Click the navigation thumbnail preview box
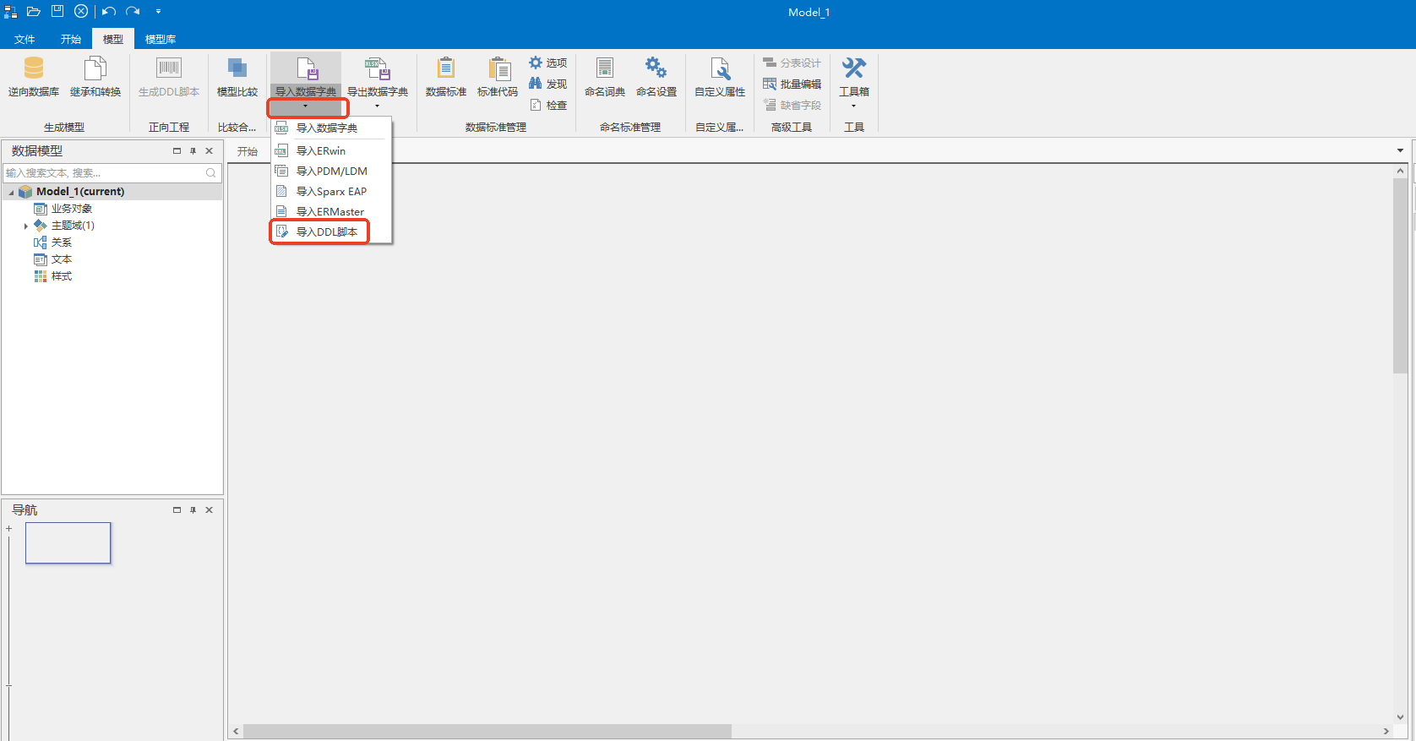The width and height of the screenshot is (1416, 741). [x=68, y=542]
